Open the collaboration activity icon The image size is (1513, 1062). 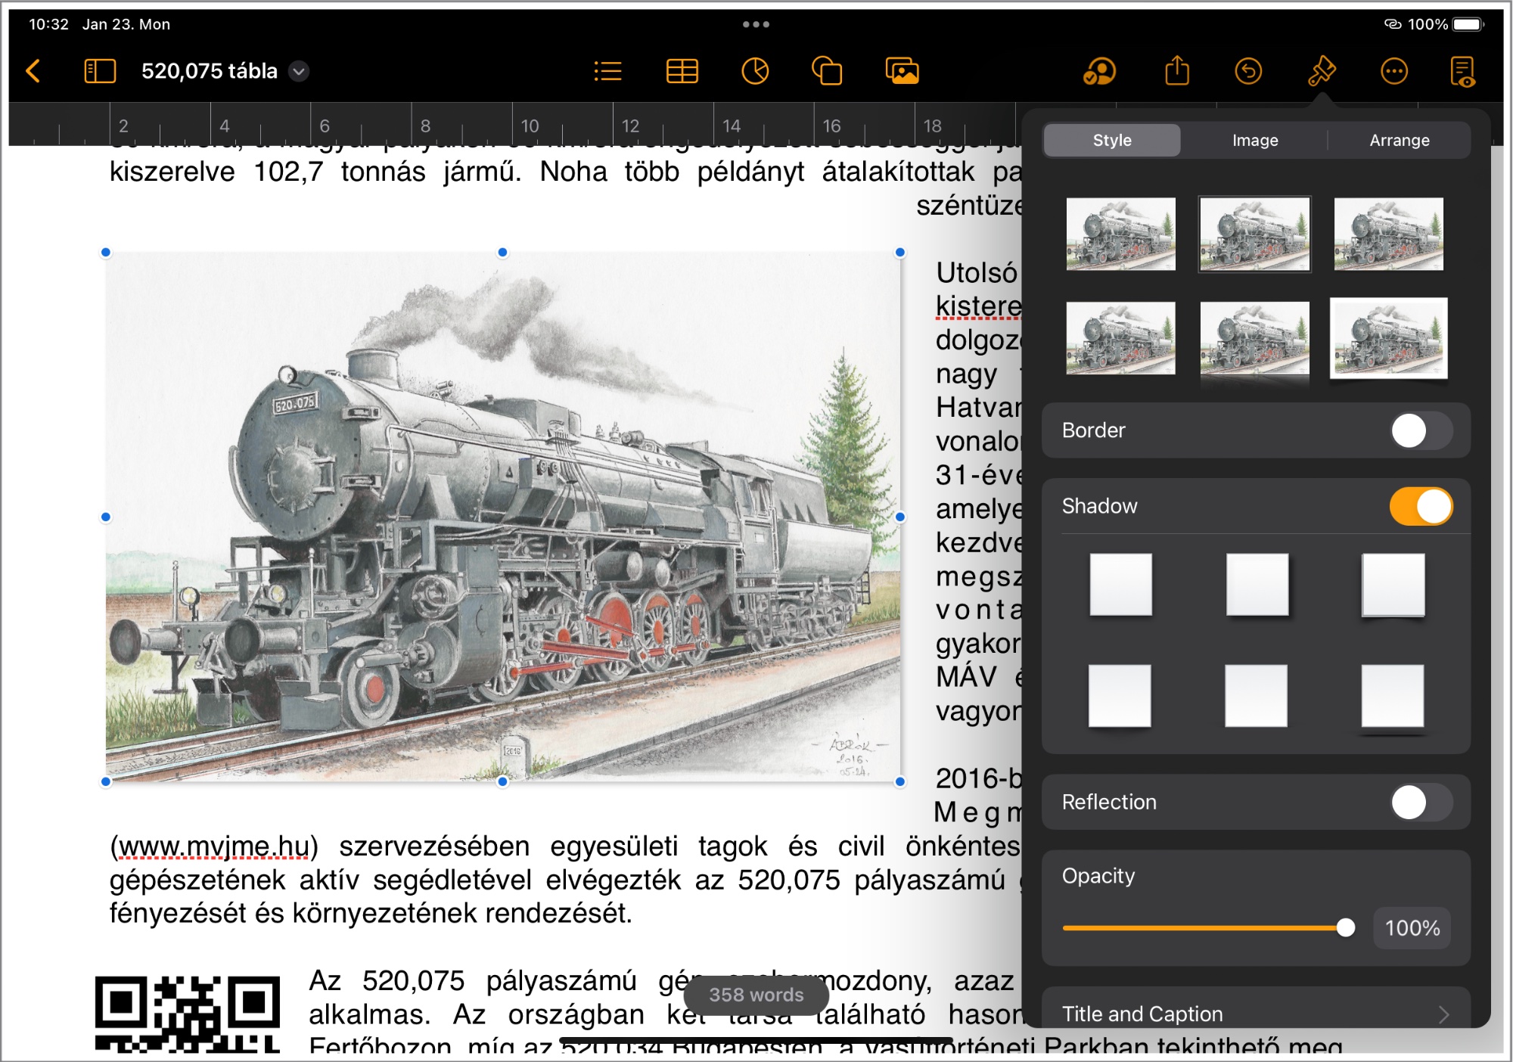coord(1099,71)
